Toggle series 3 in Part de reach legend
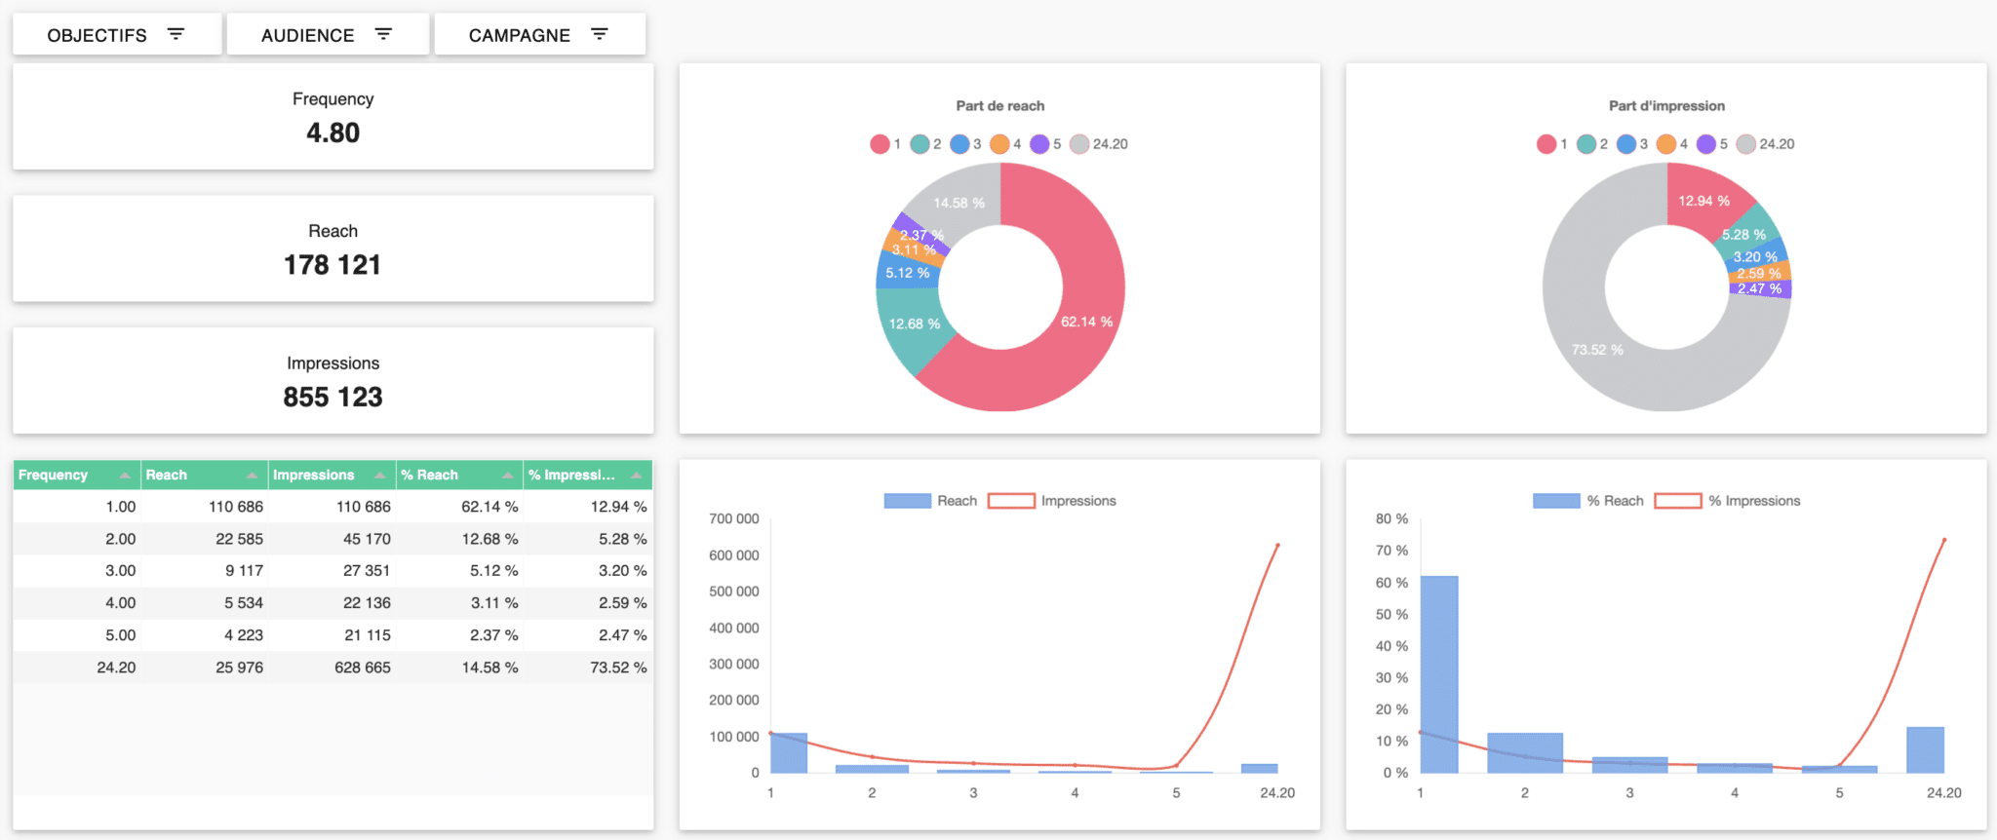The width and height of the screenshot is (1997, 840). click(965, 144)
